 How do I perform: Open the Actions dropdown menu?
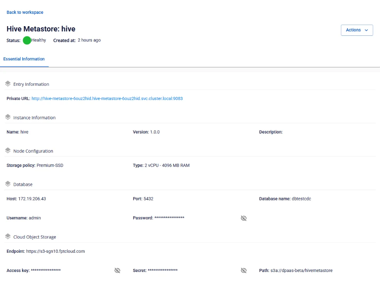click(x=357, y=30)
